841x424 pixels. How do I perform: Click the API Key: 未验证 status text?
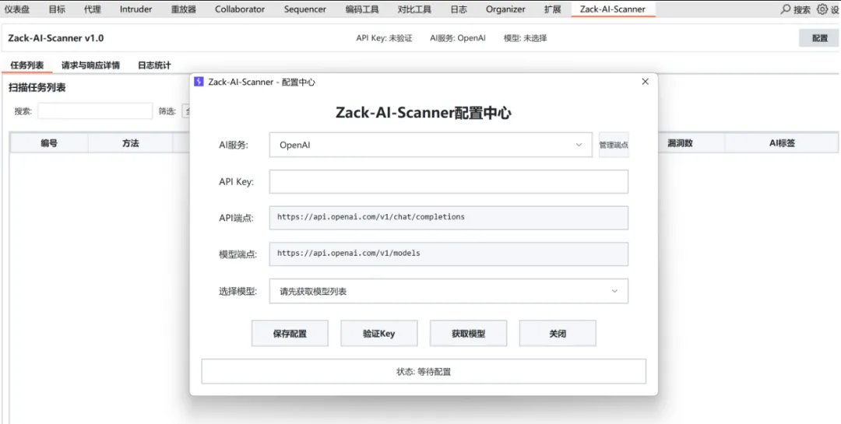click(x=384, y=38)
